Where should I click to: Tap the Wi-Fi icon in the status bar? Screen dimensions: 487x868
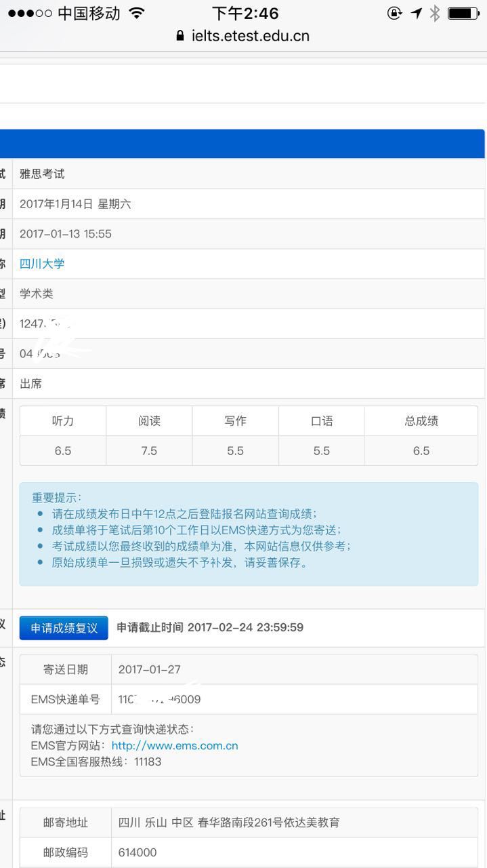pyautogui.click(x=137, y=13)
